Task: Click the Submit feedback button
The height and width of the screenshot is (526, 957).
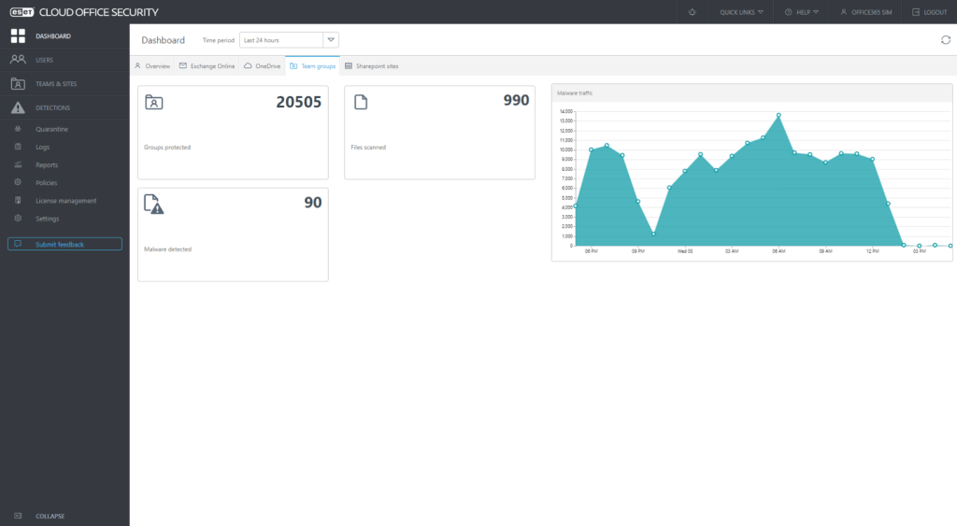Action: pos(64,244)
